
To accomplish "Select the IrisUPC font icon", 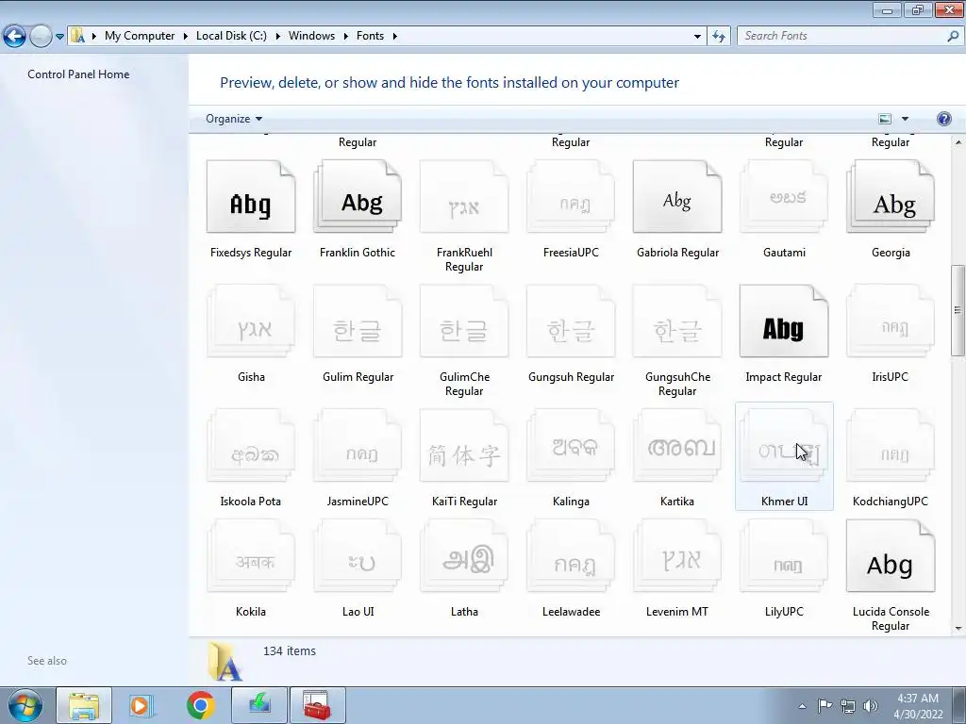I will click(x=891, y=321).
